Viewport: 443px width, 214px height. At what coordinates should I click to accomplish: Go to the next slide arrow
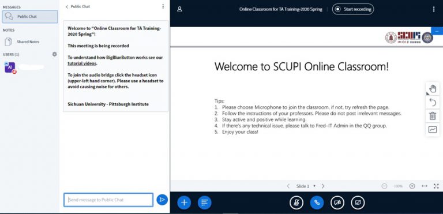(x=323, y=186)
